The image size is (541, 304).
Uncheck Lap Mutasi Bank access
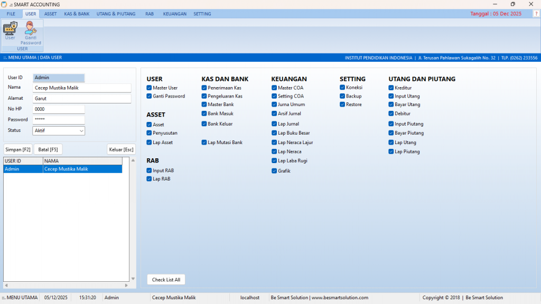(203, 142)
